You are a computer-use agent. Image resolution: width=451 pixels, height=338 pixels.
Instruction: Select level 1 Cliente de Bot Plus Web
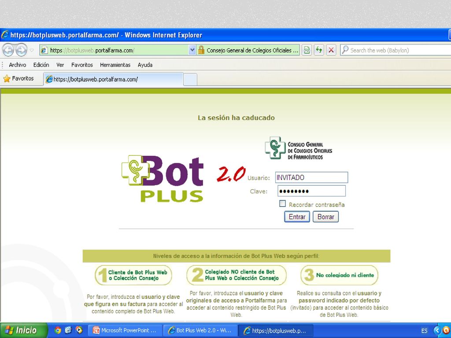[x=133, y=276]
